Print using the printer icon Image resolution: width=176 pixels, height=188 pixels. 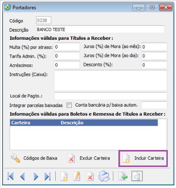coord(104,176)
